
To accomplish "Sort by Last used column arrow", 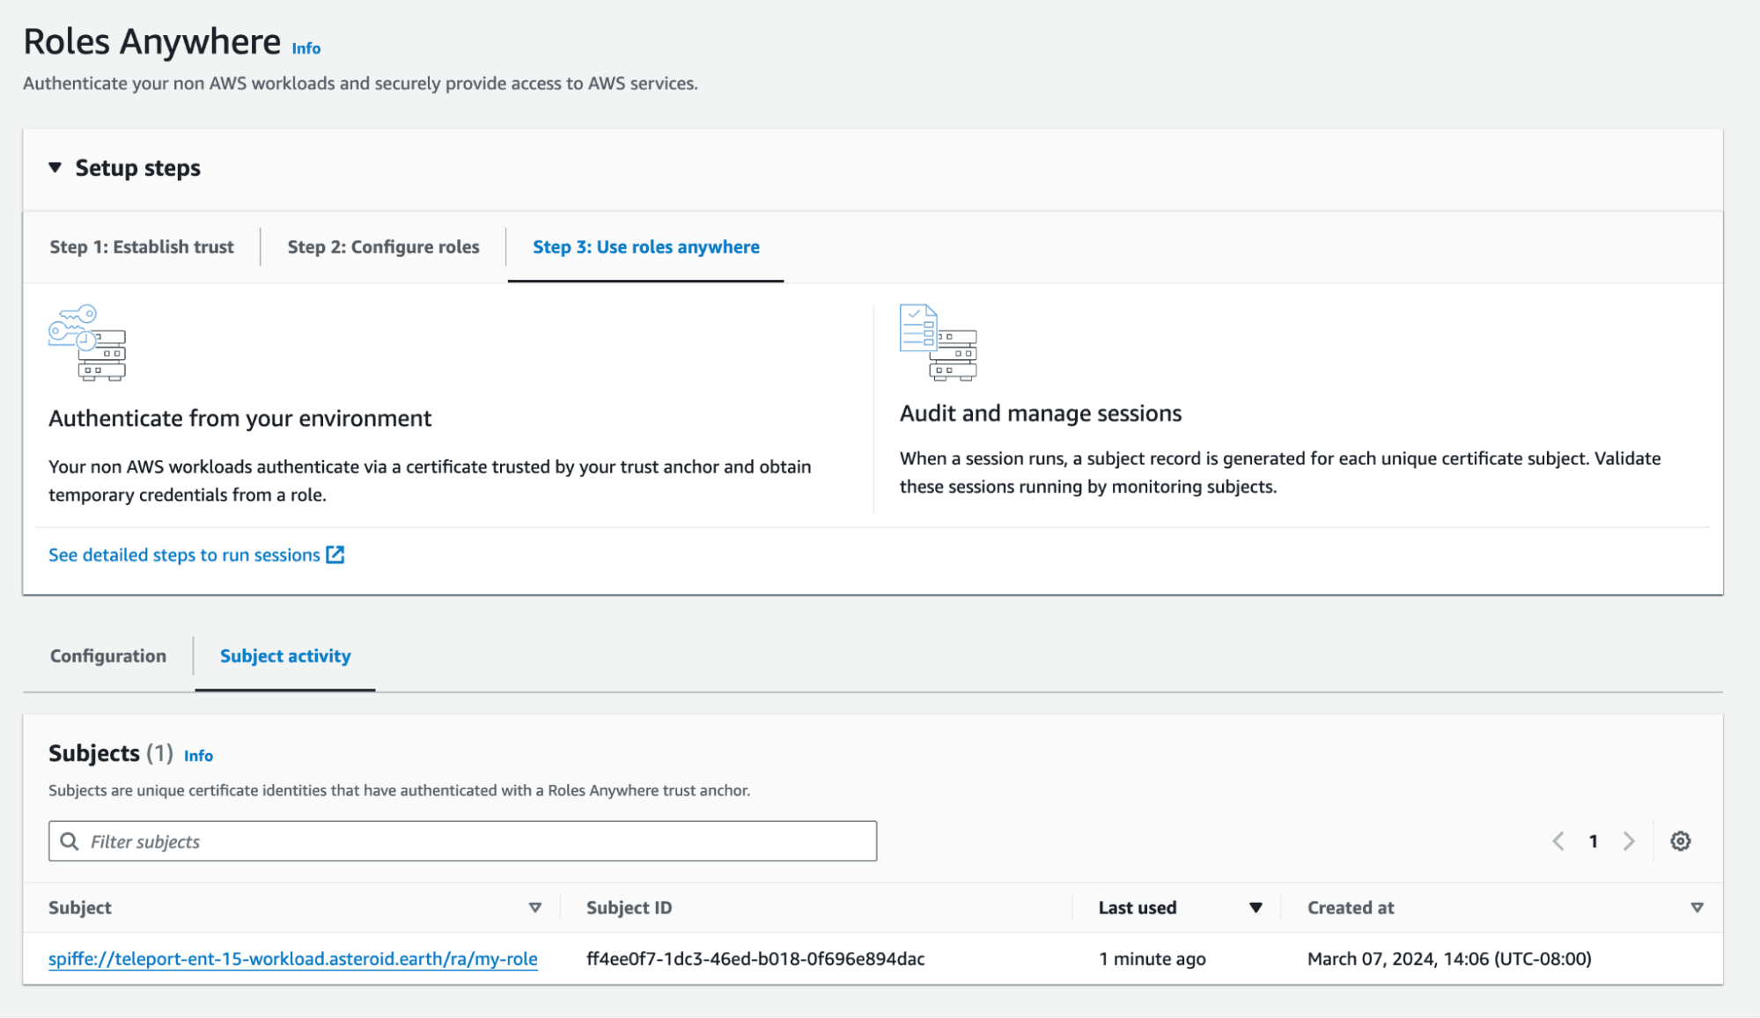I will (1256, 907).
